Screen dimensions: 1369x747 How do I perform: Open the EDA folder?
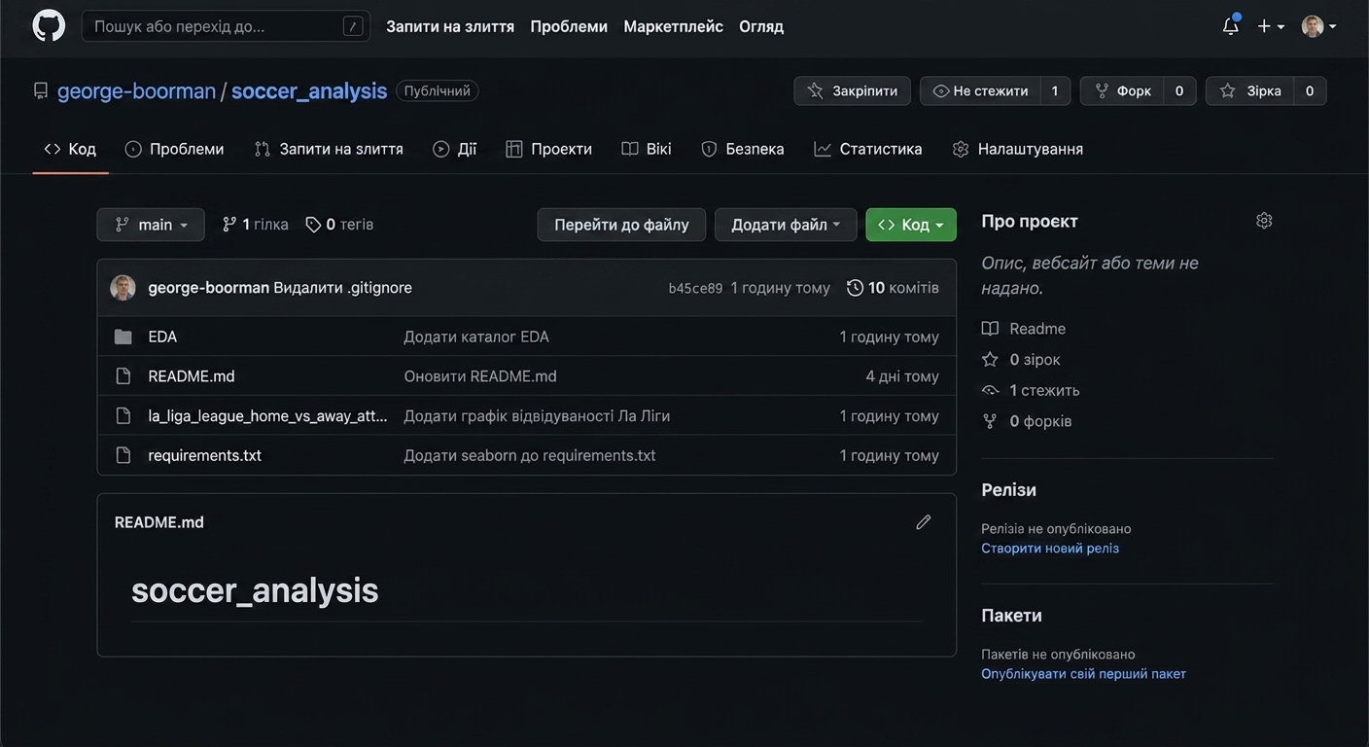point(162,337)
